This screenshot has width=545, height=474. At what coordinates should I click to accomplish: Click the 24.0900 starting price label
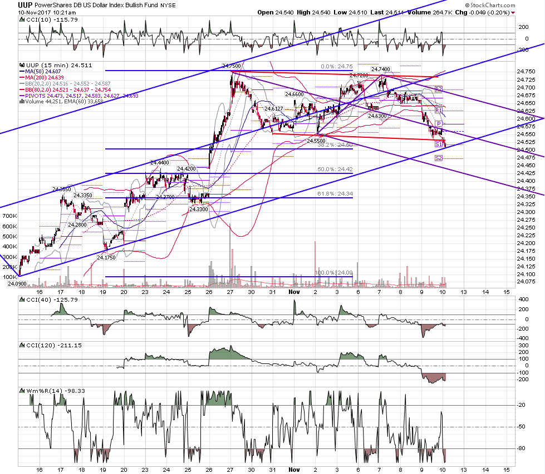pyautogui.click(x=17, y=284)
